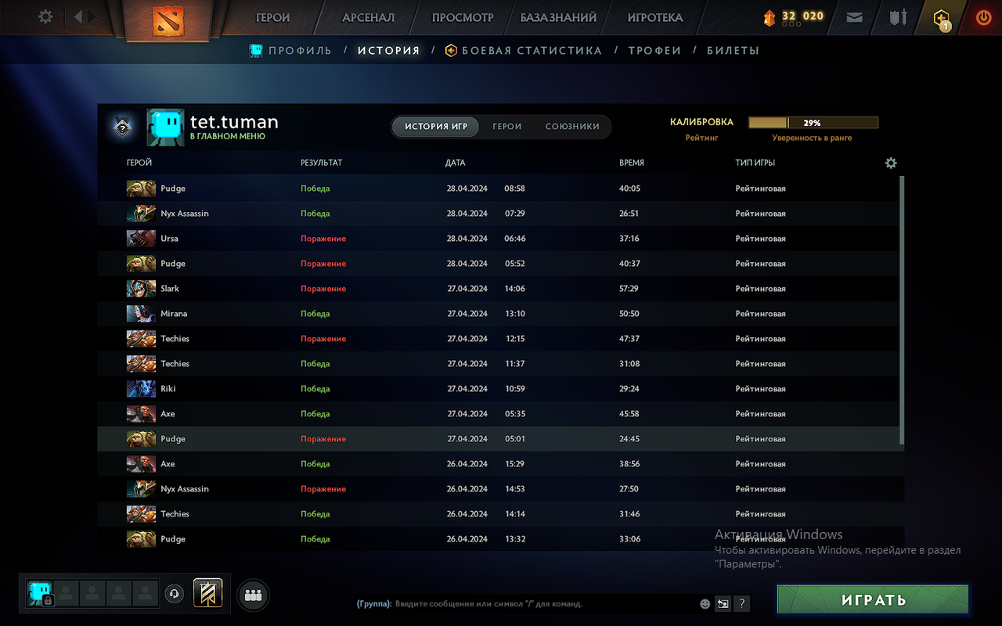Open the Профиль tab

point(291,50)
